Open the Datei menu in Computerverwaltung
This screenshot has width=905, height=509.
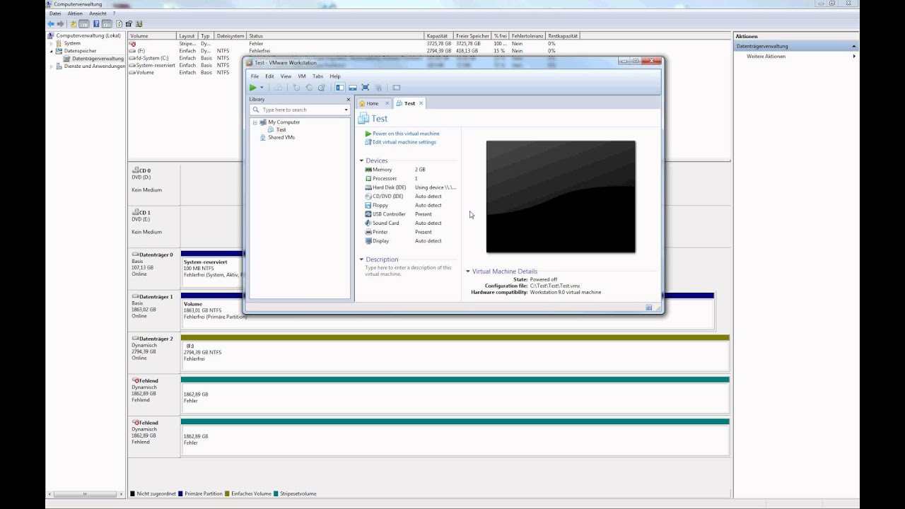point(55,13)
